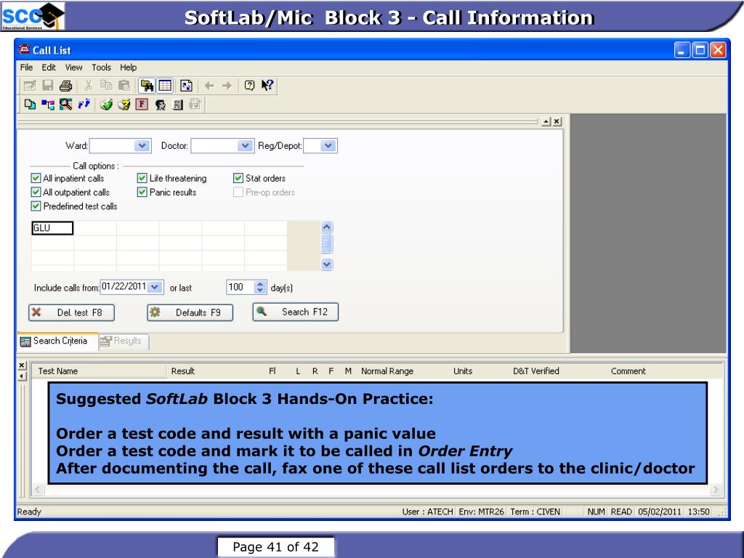Open the Tools menu

[x=101, y=68]
